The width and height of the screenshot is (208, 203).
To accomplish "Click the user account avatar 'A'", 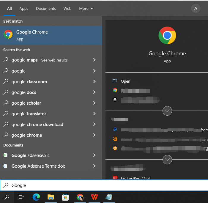I will [x=196, y=9].
